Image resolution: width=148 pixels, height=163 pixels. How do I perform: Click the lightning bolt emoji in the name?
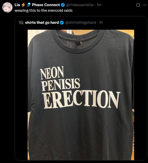pyautogui.click(x=23, y=5)
